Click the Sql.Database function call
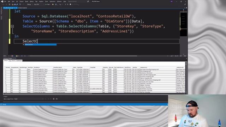This screenshot has width=226, height=127. click(54, 16)
